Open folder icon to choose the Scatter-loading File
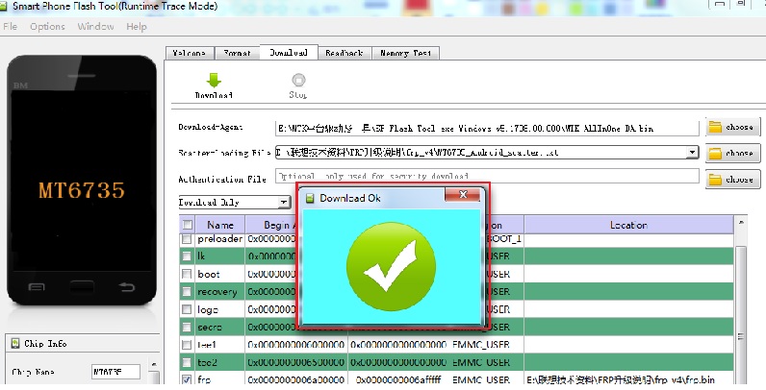This screenshot has height=390, width=766. (715, 153)
